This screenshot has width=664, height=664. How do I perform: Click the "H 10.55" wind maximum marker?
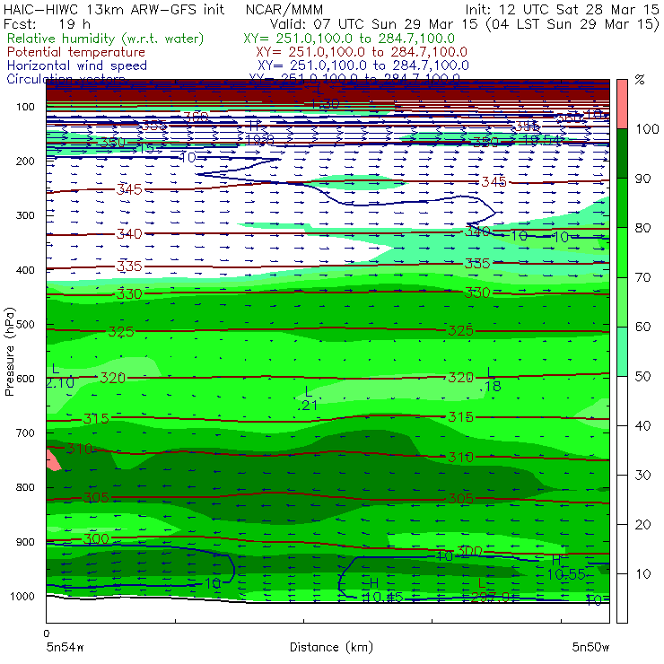tap(566, 567)
